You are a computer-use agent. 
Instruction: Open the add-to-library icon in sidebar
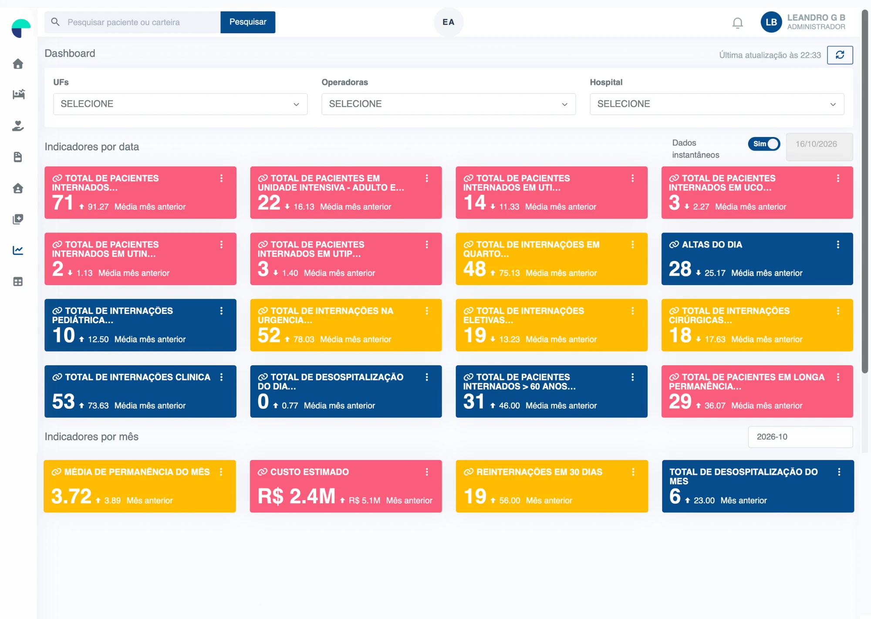(18, 219)
